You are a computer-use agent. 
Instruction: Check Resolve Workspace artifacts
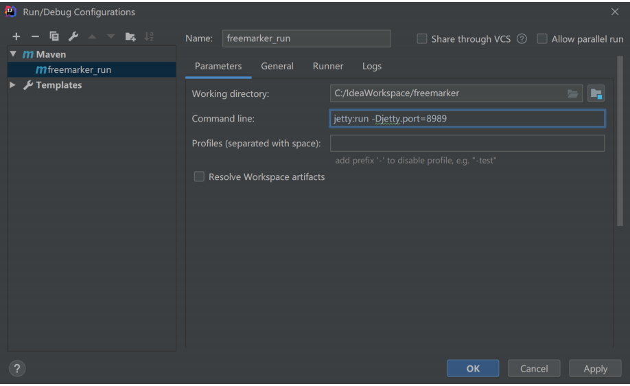pos(199,177)
